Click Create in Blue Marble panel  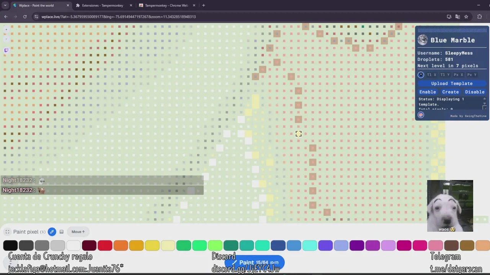pyautogui.click(x=451, y=92)
